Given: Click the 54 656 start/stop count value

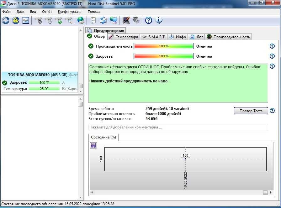Looking at the screenshot, I should 151,119.
